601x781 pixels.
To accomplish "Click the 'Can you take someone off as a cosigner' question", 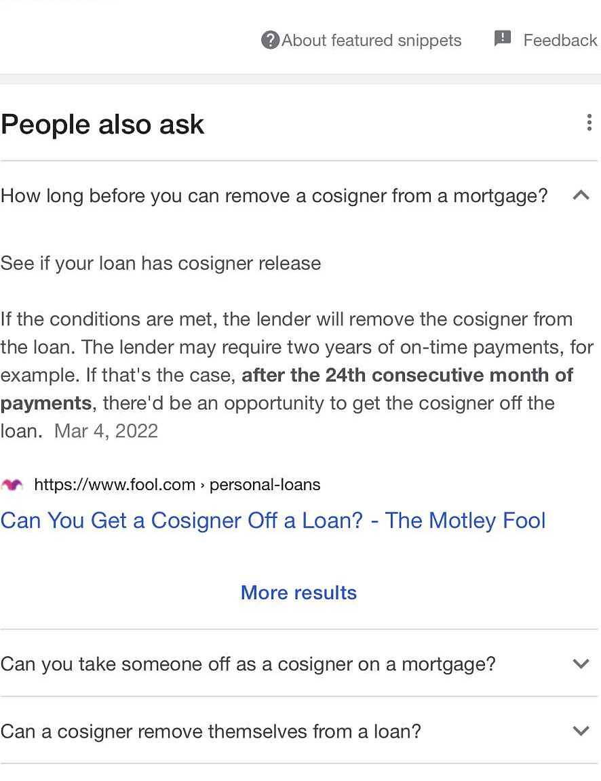I will point(248,664).
